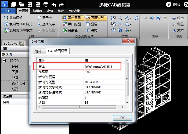
Task: Click the 活动的 线型 BYLAYER row
Action: 81,82
